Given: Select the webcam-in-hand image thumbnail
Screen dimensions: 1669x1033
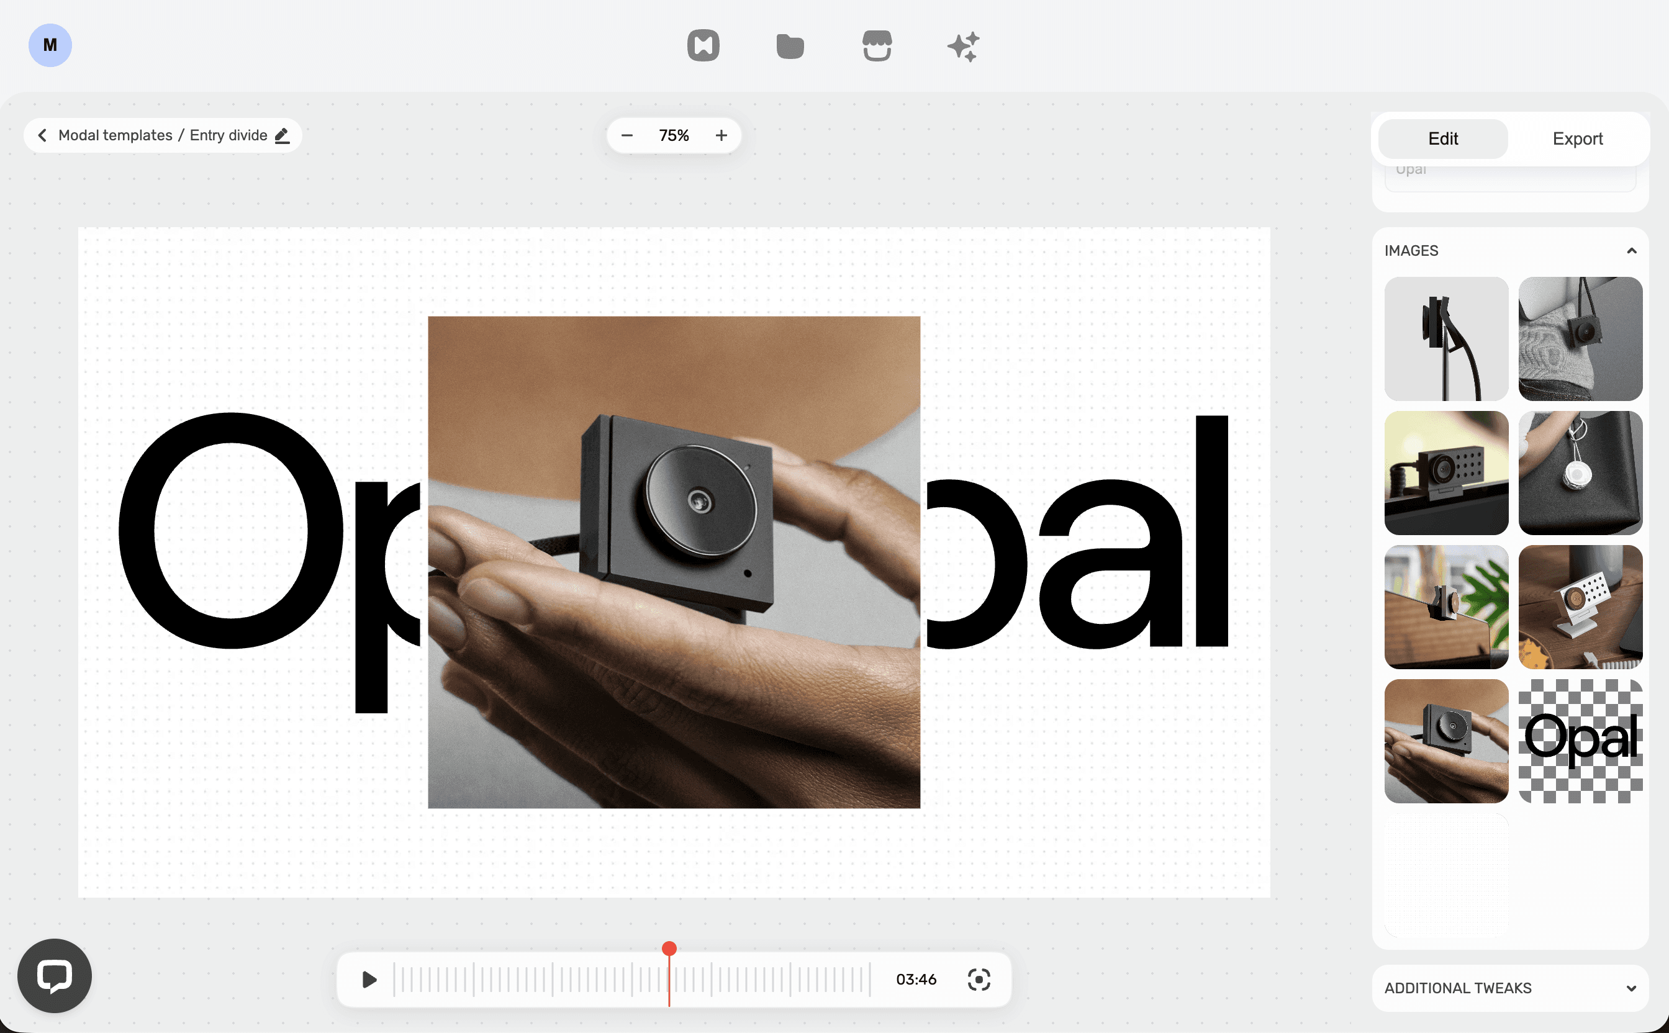Looking at the screenshot, I should coord(1445,741).
